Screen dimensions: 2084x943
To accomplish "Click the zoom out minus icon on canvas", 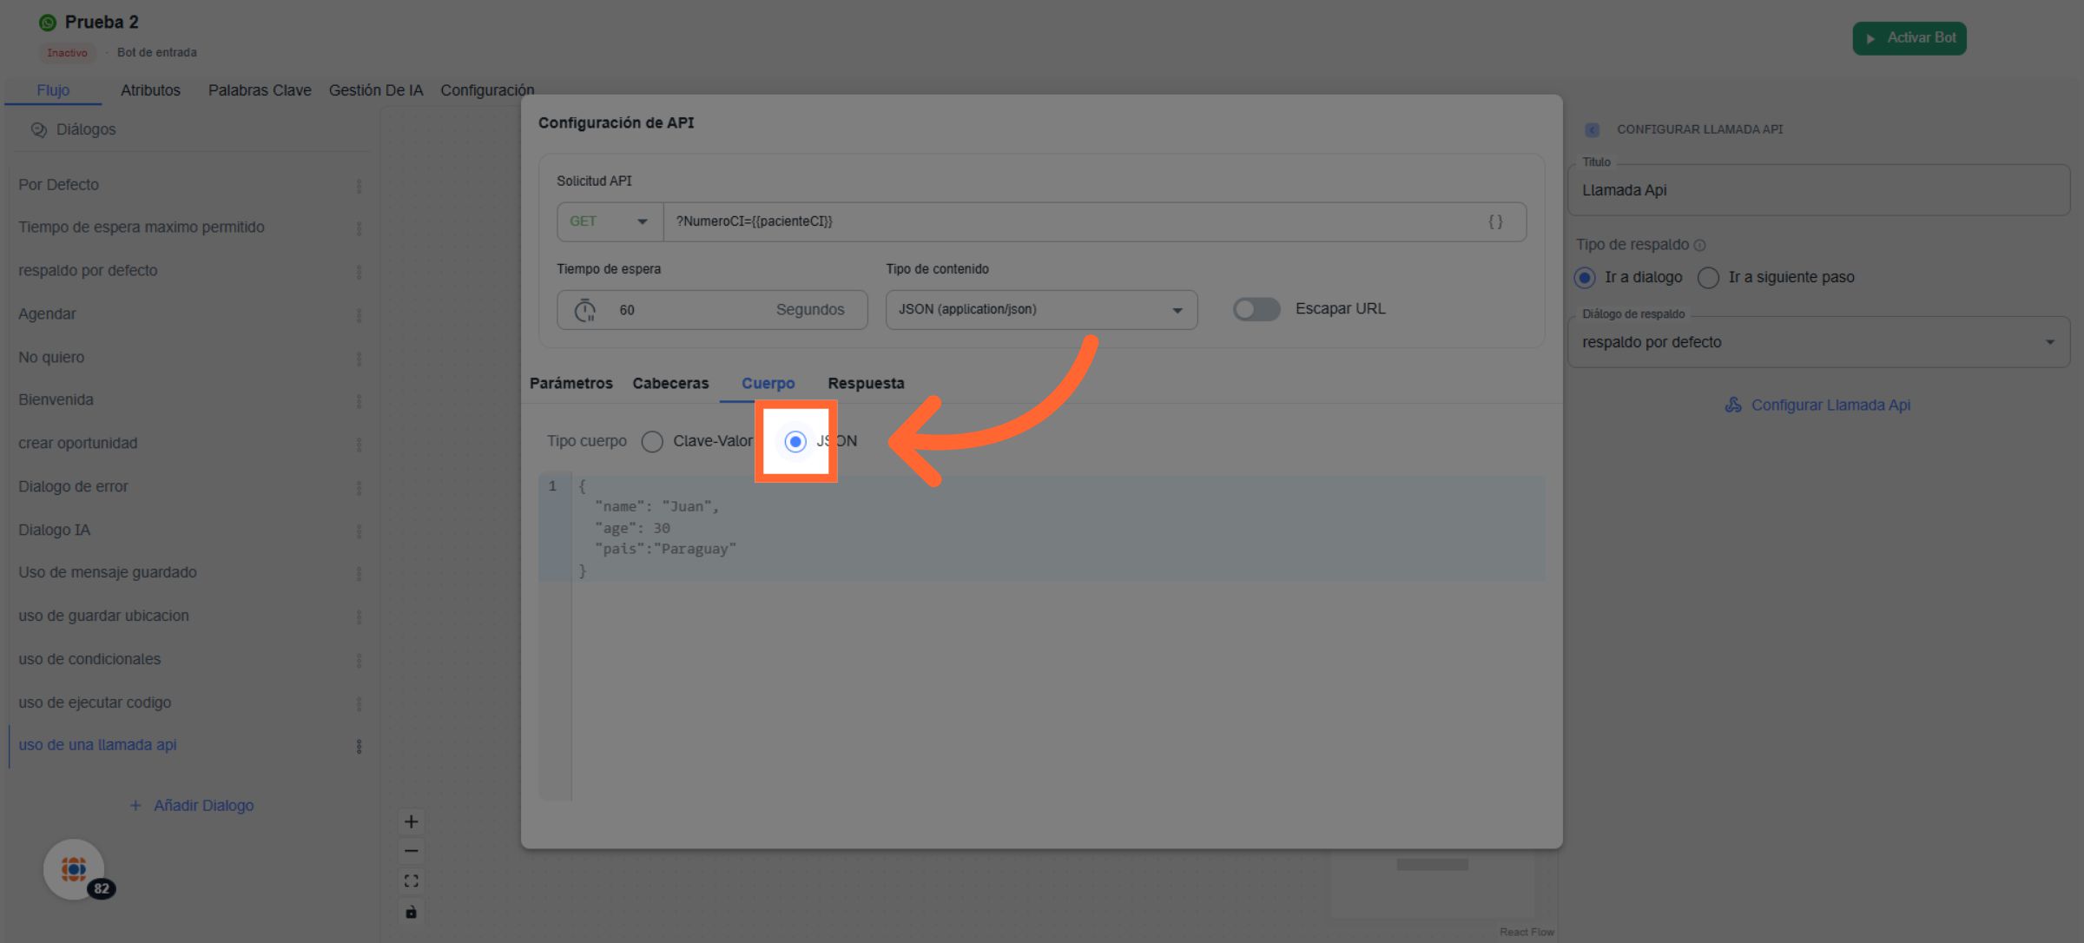I will pos(411,851).
